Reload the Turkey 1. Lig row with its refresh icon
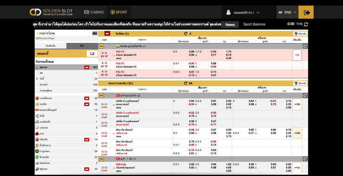This screenshot has width=343, height=176. (x=305, y=159)
